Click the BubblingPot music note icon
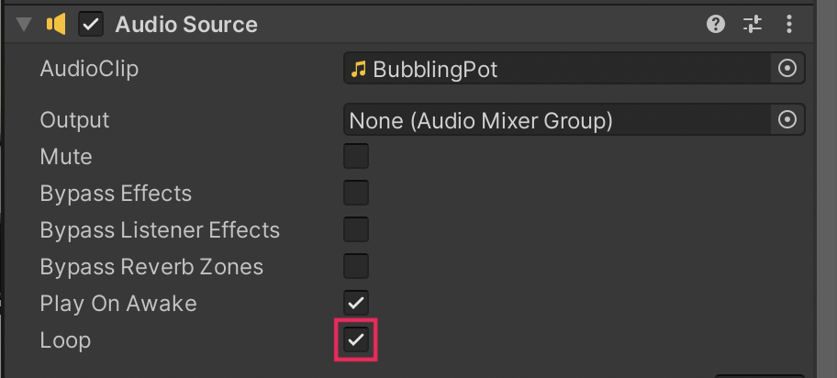The image size is (837, 378). coord(359,69)
